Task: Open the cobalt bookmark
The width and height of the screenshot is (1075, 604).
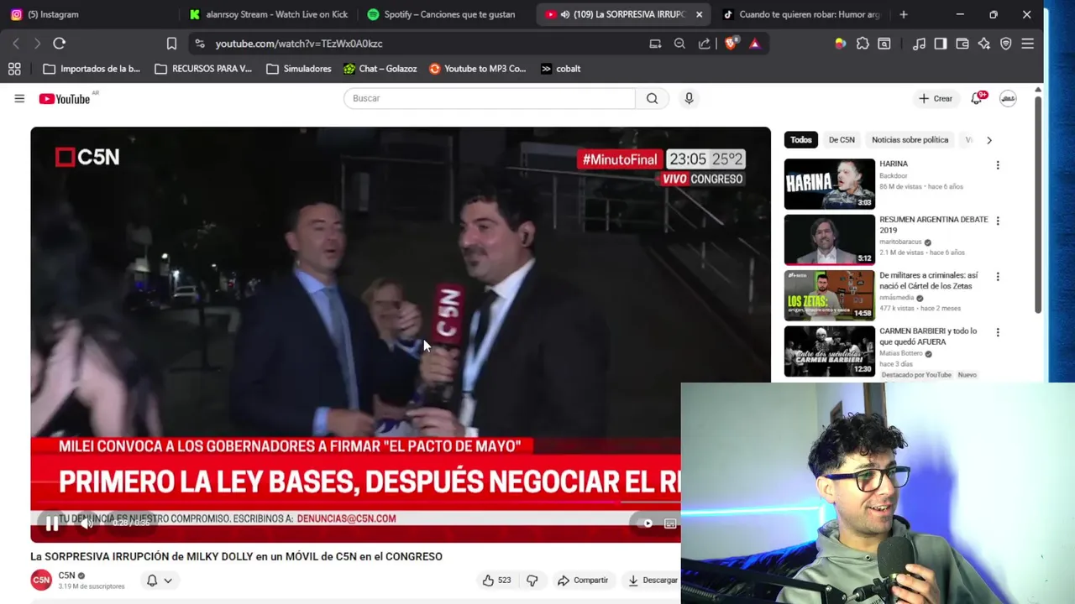Action: (561, 69)
